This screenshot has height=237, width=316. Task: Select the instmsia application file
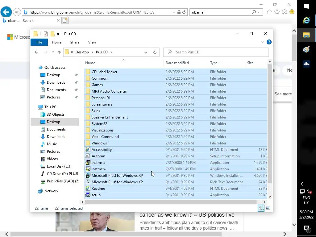point(98,162)
